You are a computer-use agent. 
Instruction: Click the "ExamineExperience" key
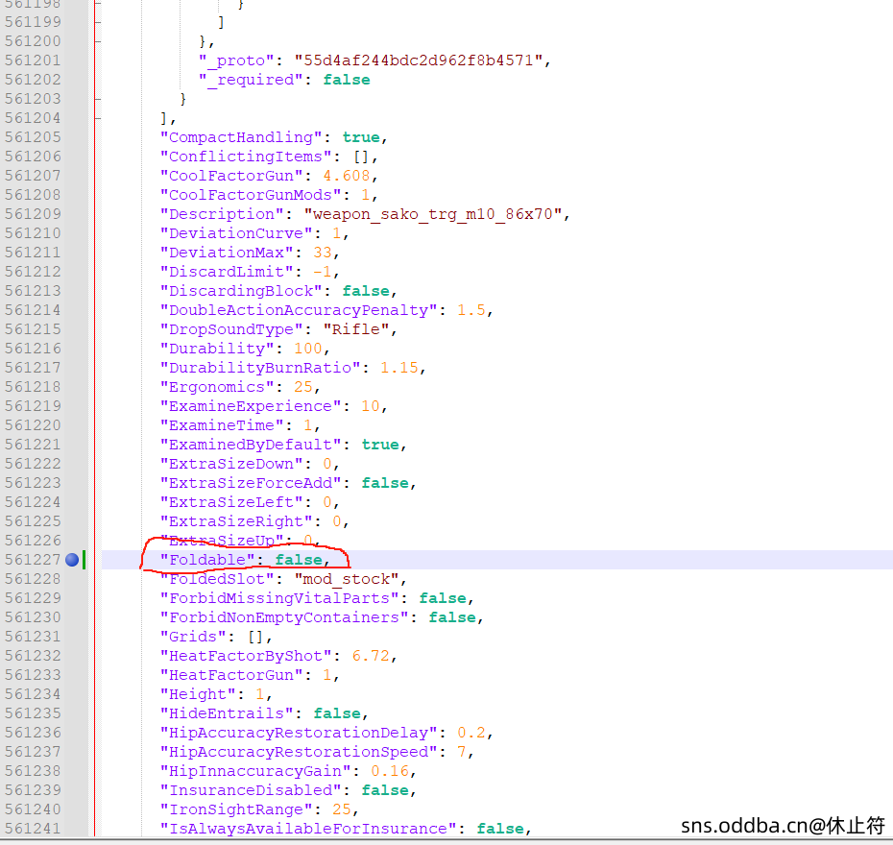(251, 406)
